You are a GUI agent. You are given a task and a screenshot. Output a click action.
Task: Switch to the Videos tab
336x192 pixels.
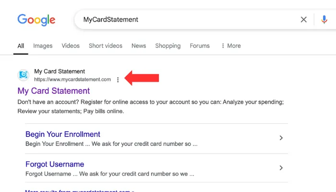coord(71,46)
